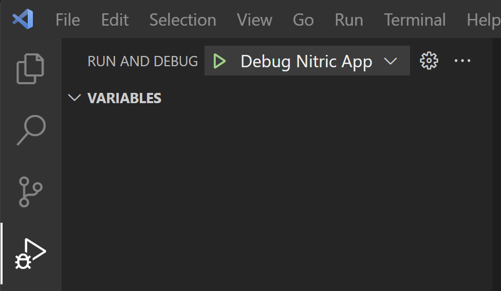Open the Source Control branch icon

click(30, 191)
